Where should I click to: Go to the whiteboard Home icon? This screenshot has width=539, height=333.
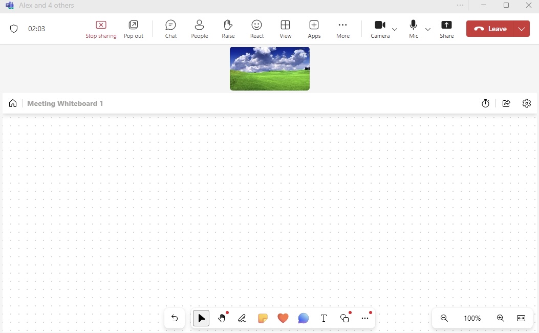coord(13,103)
